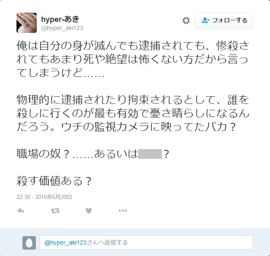Open the gear user actions menu
This screenshot has height=256, width=270.
pos(186,20)
